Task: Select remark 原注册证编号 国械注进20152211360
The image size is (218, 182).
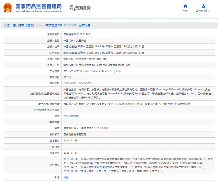Action: (x=86, y=128)
